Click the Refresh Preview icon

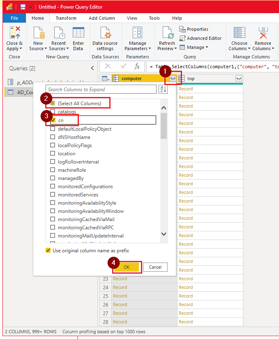click(x=168, y=32)
